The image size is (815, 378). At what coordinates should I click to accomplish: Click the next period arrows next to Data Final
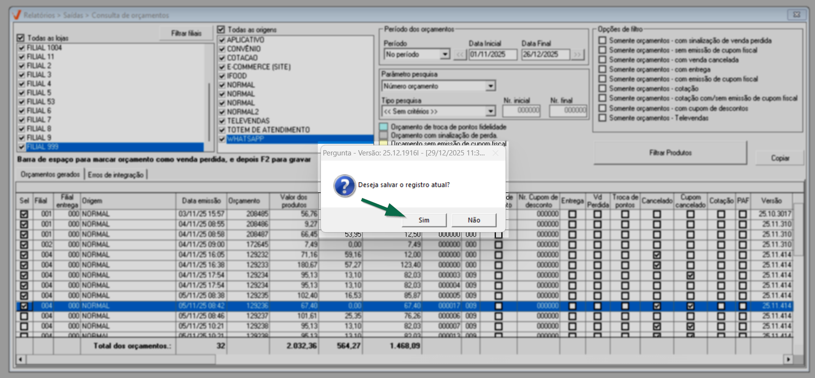click(578, 54)
